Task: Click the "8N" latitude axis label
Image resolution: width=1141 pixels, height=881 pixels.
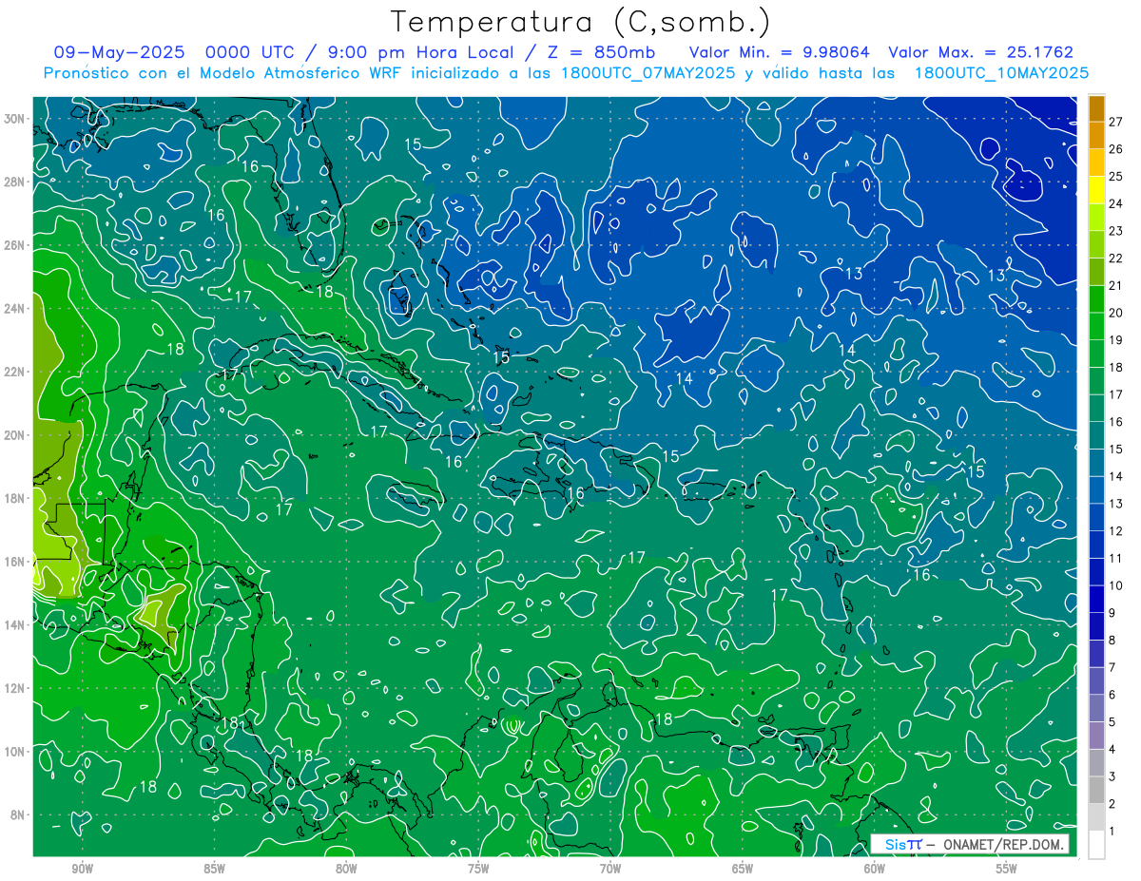Action: click(19, 814)
